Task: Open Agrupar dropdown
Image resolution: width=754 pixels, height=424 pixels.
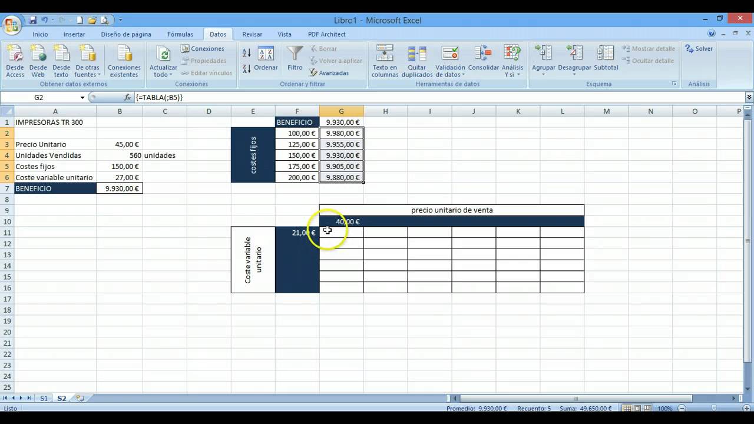Action: [x=544, y=71]
